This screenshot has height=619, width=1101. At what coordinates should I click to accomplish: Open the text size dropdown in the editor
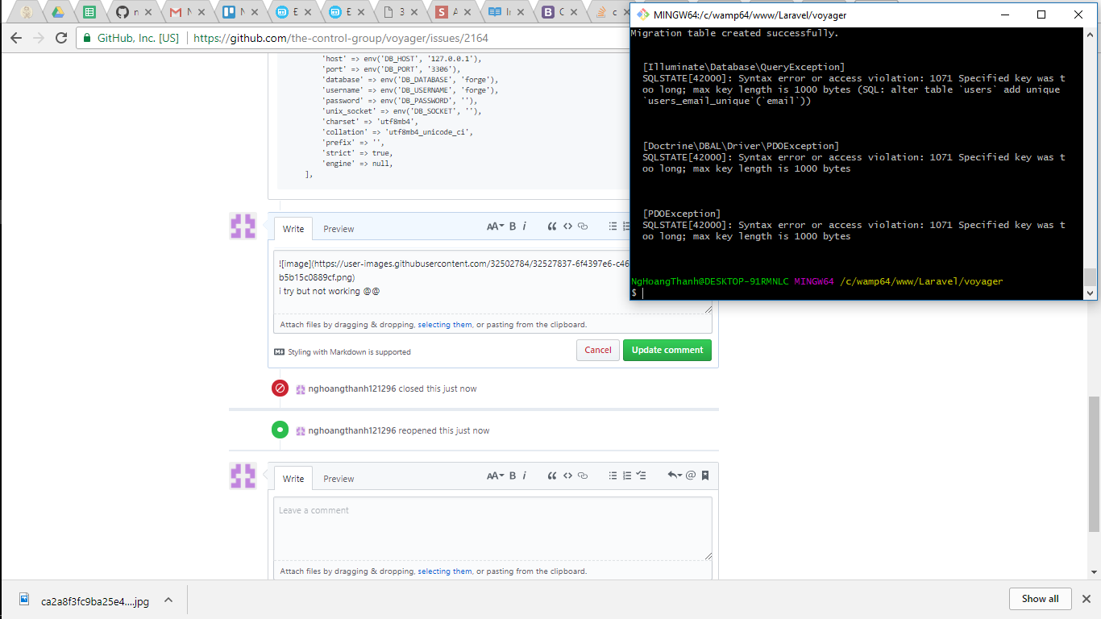[x=495, y=226]
